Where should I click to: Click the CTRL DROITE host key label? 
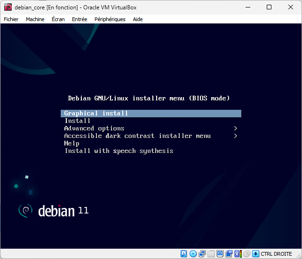276,254
